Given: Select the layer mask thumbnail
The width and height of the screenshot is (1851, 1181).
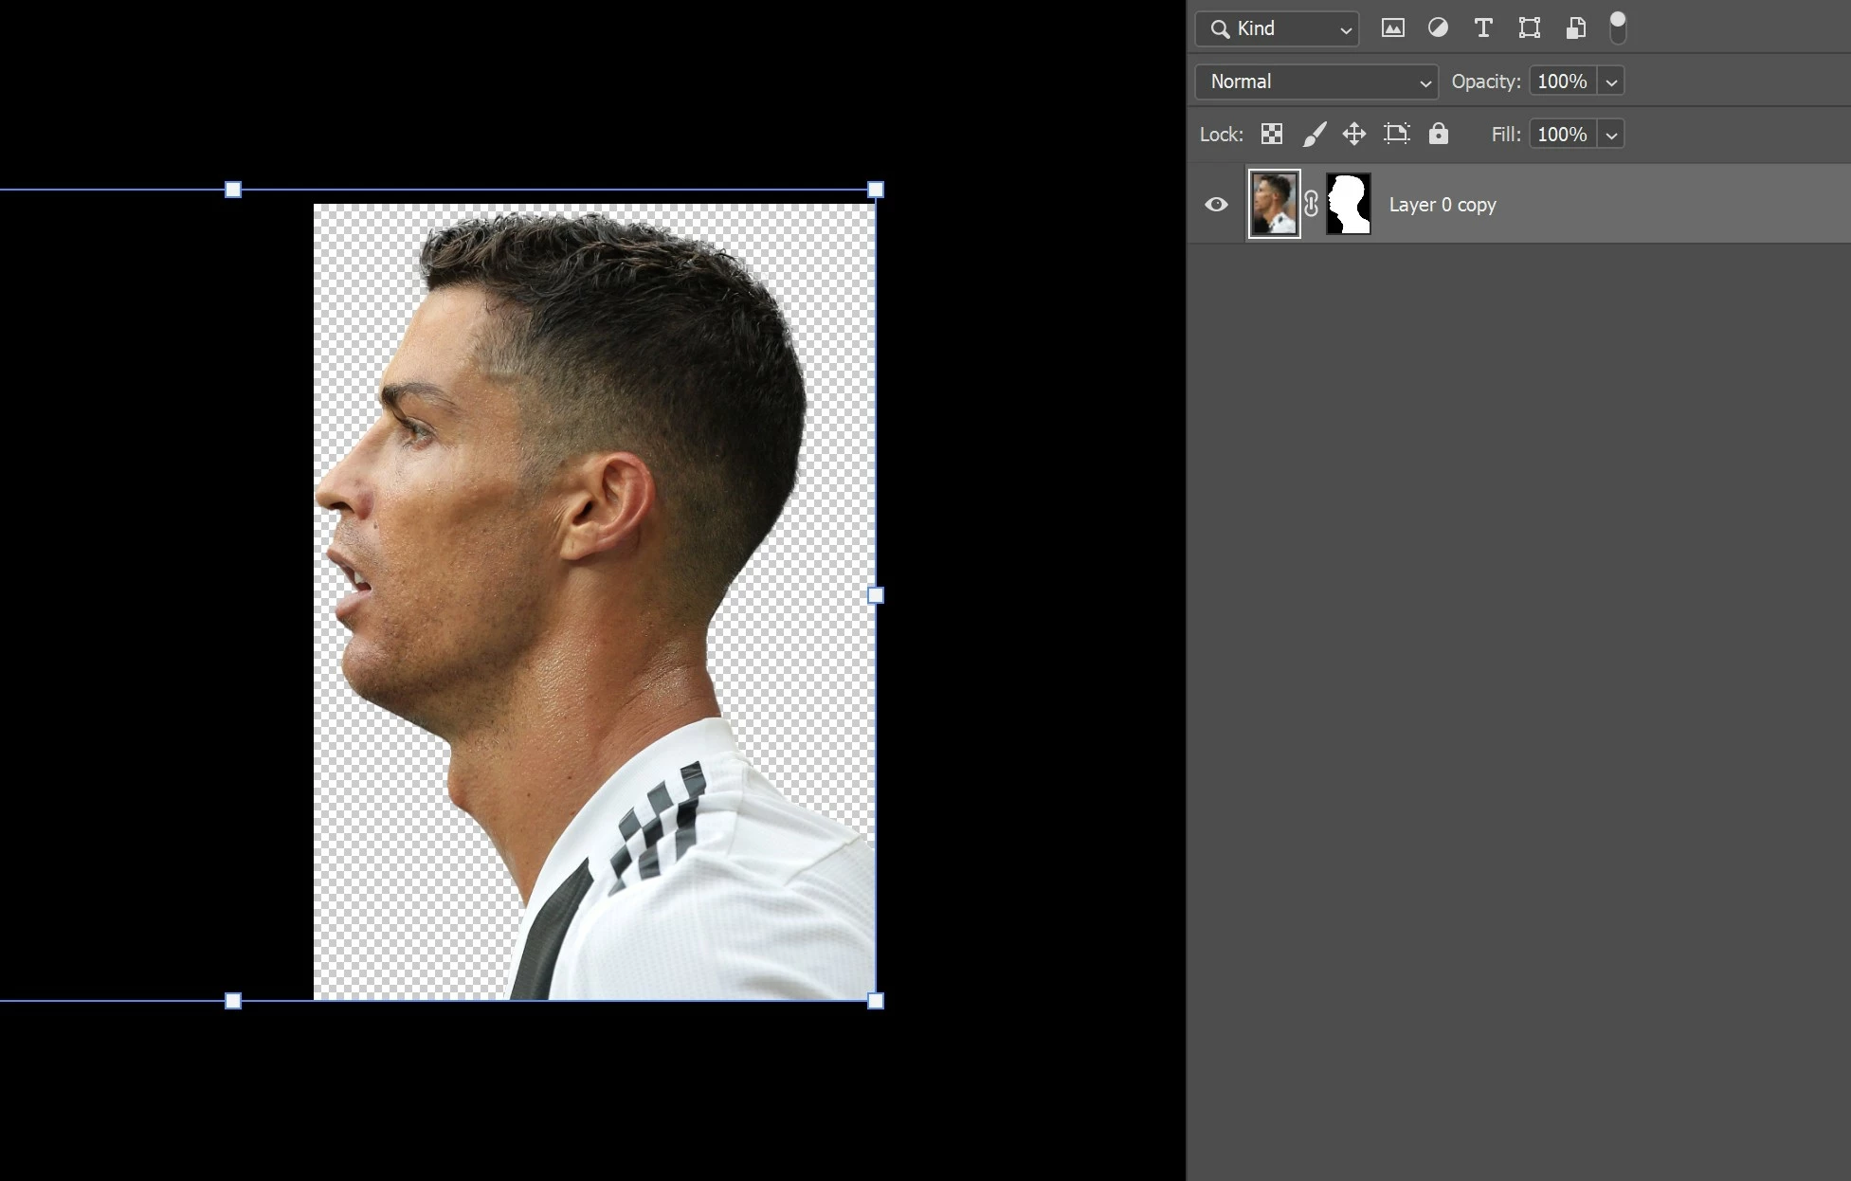Looking at the screenshot, I should click(1348, 205).
